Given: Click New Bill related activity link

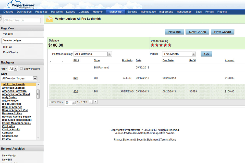Looking at the screenshot, I should pyautogui.click(x=7, y=160).
